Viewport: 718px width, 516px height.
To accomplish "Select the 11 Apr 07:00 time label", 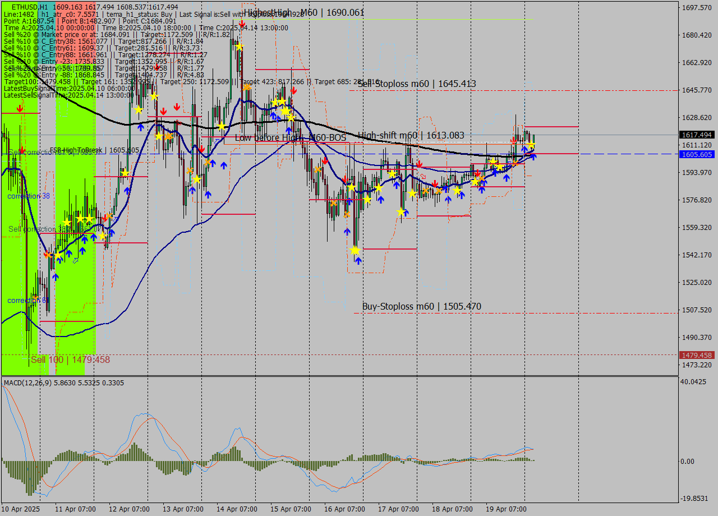I will click(x=75, y=509).
